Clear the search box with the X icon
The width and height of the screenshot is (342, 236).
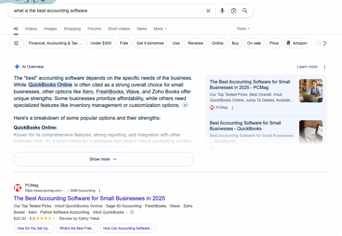(208, 11)
